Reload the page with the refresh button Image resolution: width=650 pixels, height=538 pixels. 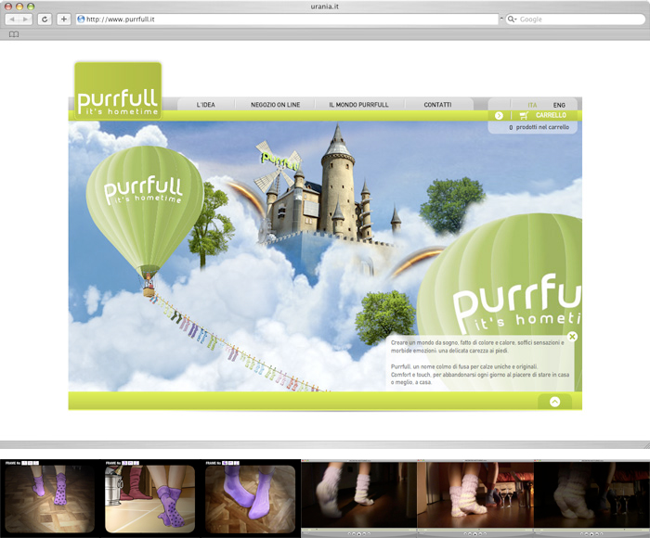(45, 19)
